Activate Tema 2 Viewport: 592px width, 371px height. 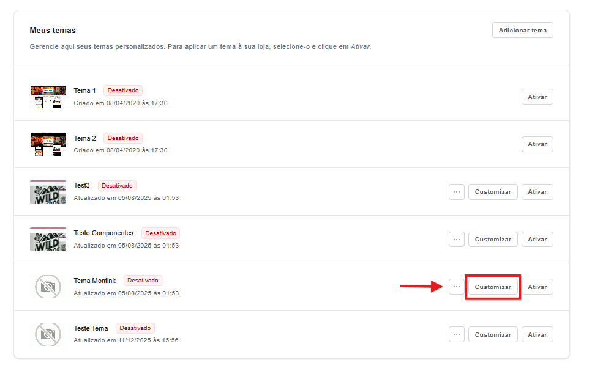pyautogui.click(x=537, y=144)
